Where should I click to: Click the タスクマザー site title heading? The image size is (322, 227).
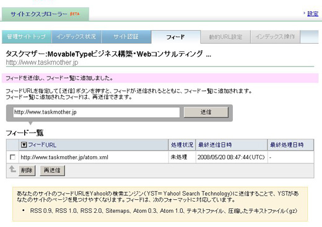click(x=108, y=54)
